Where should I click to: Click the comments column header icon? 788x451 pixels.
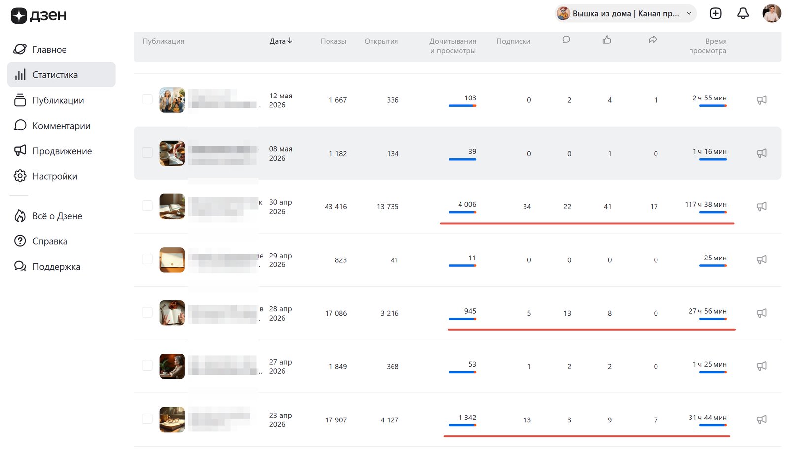click(566, 40)
